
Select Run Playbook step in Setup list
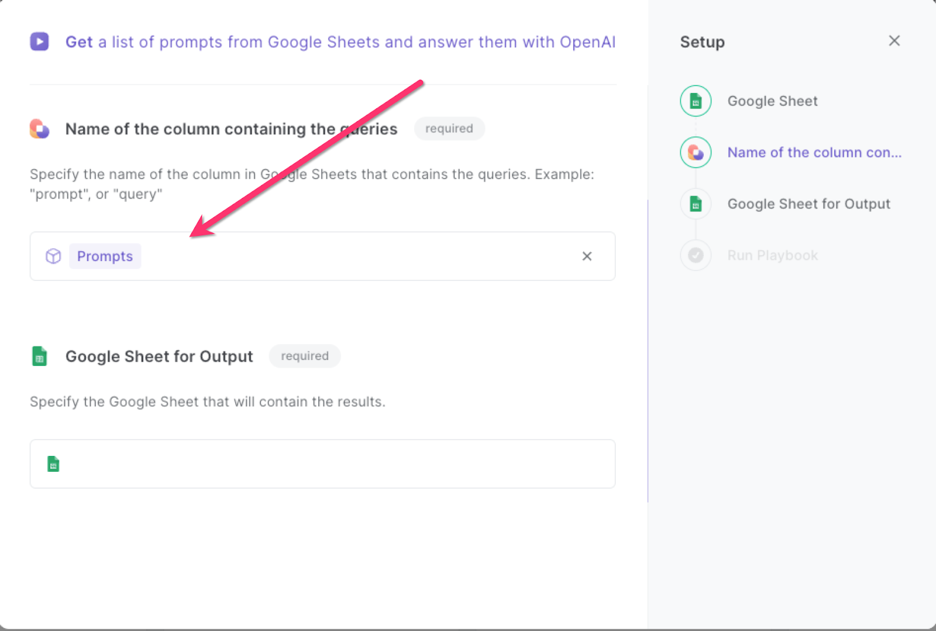point(772,255)
